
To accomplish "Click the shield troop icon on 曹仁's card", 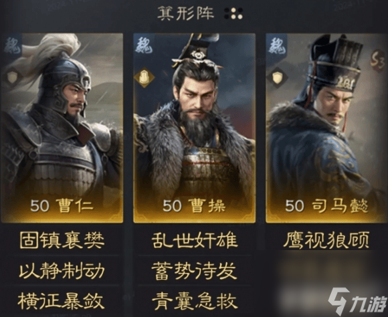I will 11,77.
